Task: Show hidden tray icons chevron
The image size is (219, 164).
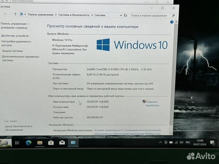Action: (161, 142)
